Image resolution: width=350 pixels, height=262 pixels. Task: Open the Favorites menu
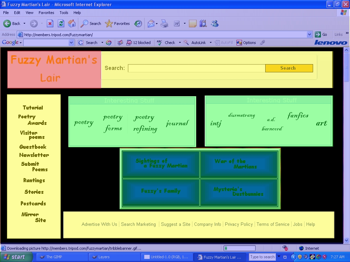(x=46, y=13)
